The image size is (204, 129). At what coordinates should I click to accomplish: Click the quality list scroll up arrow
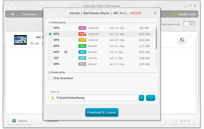pyautogui.click(x=156, y=27)
